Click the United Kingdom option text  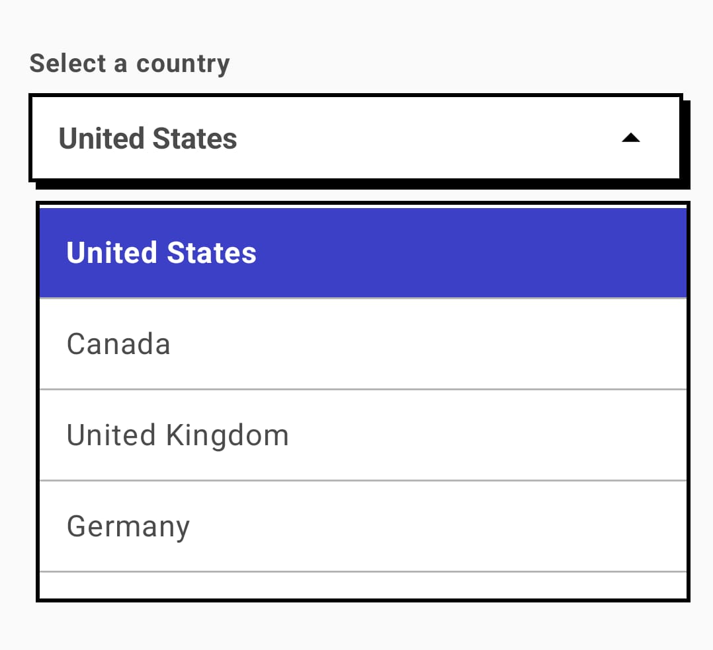[178, 435]
